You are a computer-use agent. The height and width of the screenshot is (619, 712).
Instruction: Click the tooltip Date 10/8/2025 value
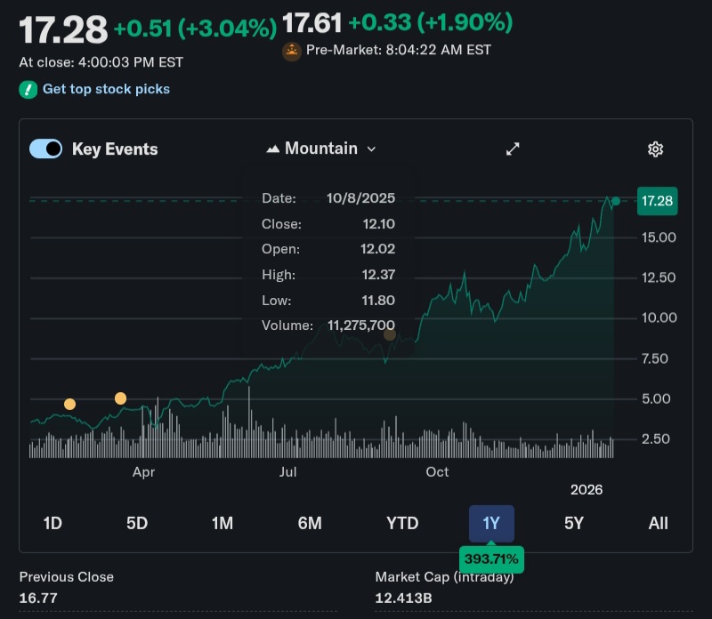pos(360,197)
